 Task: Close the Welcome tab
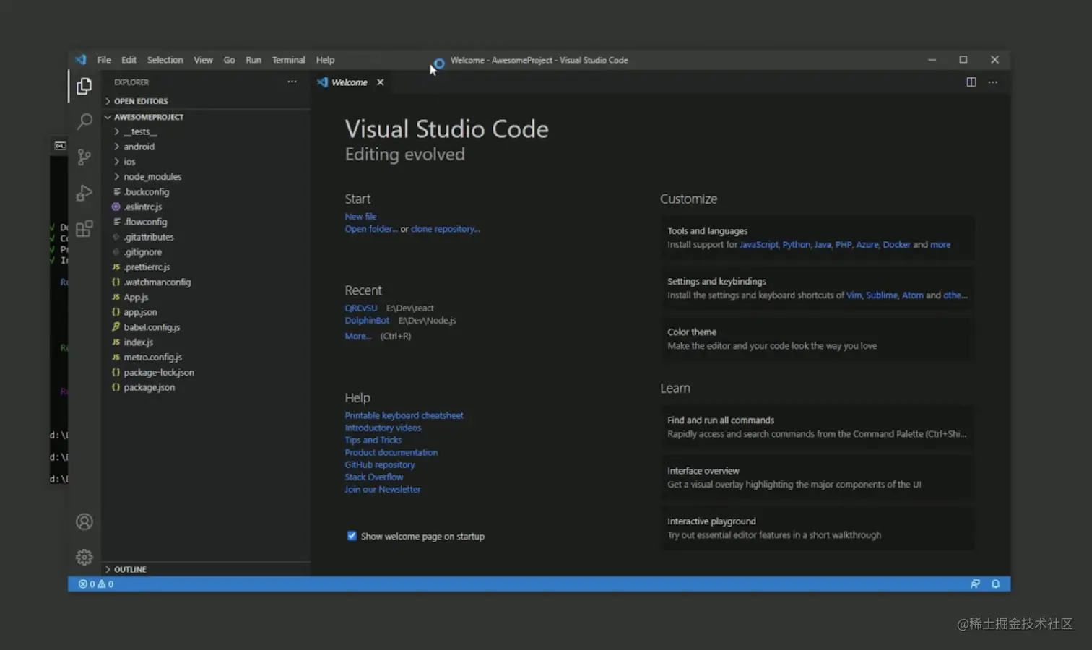pyautogui.click(x=380, y=82)
